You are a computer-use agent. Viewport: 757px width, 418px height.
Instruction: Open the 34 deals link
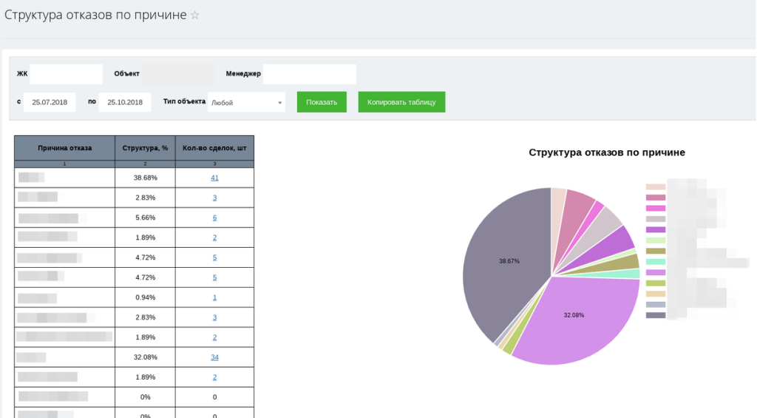214,357
